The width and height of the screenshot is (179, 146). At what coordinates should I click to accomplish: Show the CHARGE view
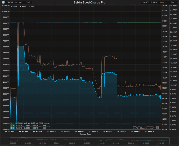145,2
